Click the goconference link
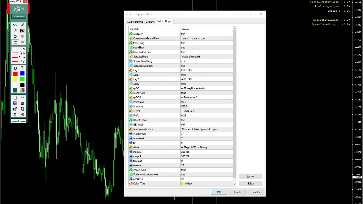 (x=19, y=121)
